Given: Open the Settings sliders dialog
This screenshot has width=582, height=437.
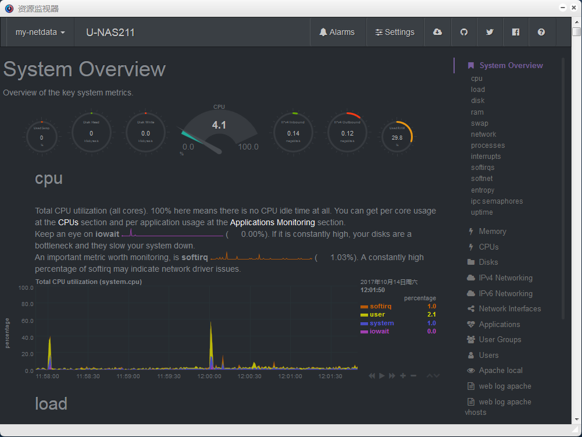Looking at the screenshot, I should 395,33.
